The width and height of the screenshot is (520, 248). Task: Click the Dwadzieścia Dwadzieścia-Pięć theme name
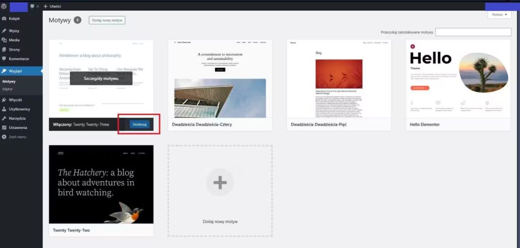pos(319,124)
